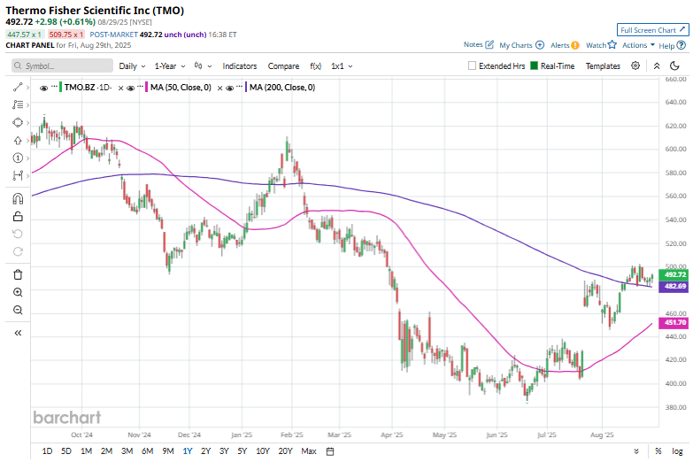
Task: Select the 5D time range
Action: pyautogui.click(x=66, y=451)
